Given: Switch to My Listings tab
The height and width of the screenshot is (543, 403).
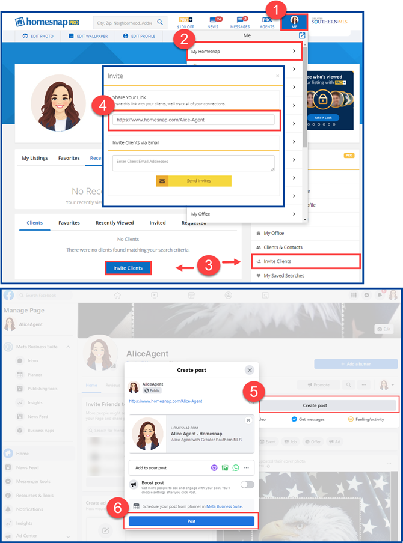Looking at the screenshot, I should 35,158.
